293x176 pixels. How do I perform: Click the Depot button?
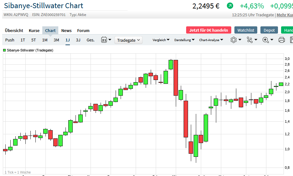(x=269, y=30)
